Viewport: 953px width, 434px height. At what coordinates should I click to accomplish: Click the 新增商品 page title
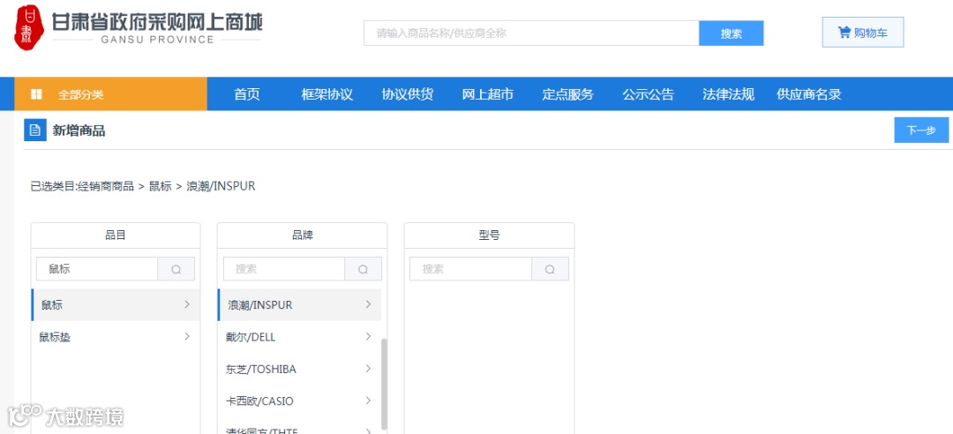[79, 130]
